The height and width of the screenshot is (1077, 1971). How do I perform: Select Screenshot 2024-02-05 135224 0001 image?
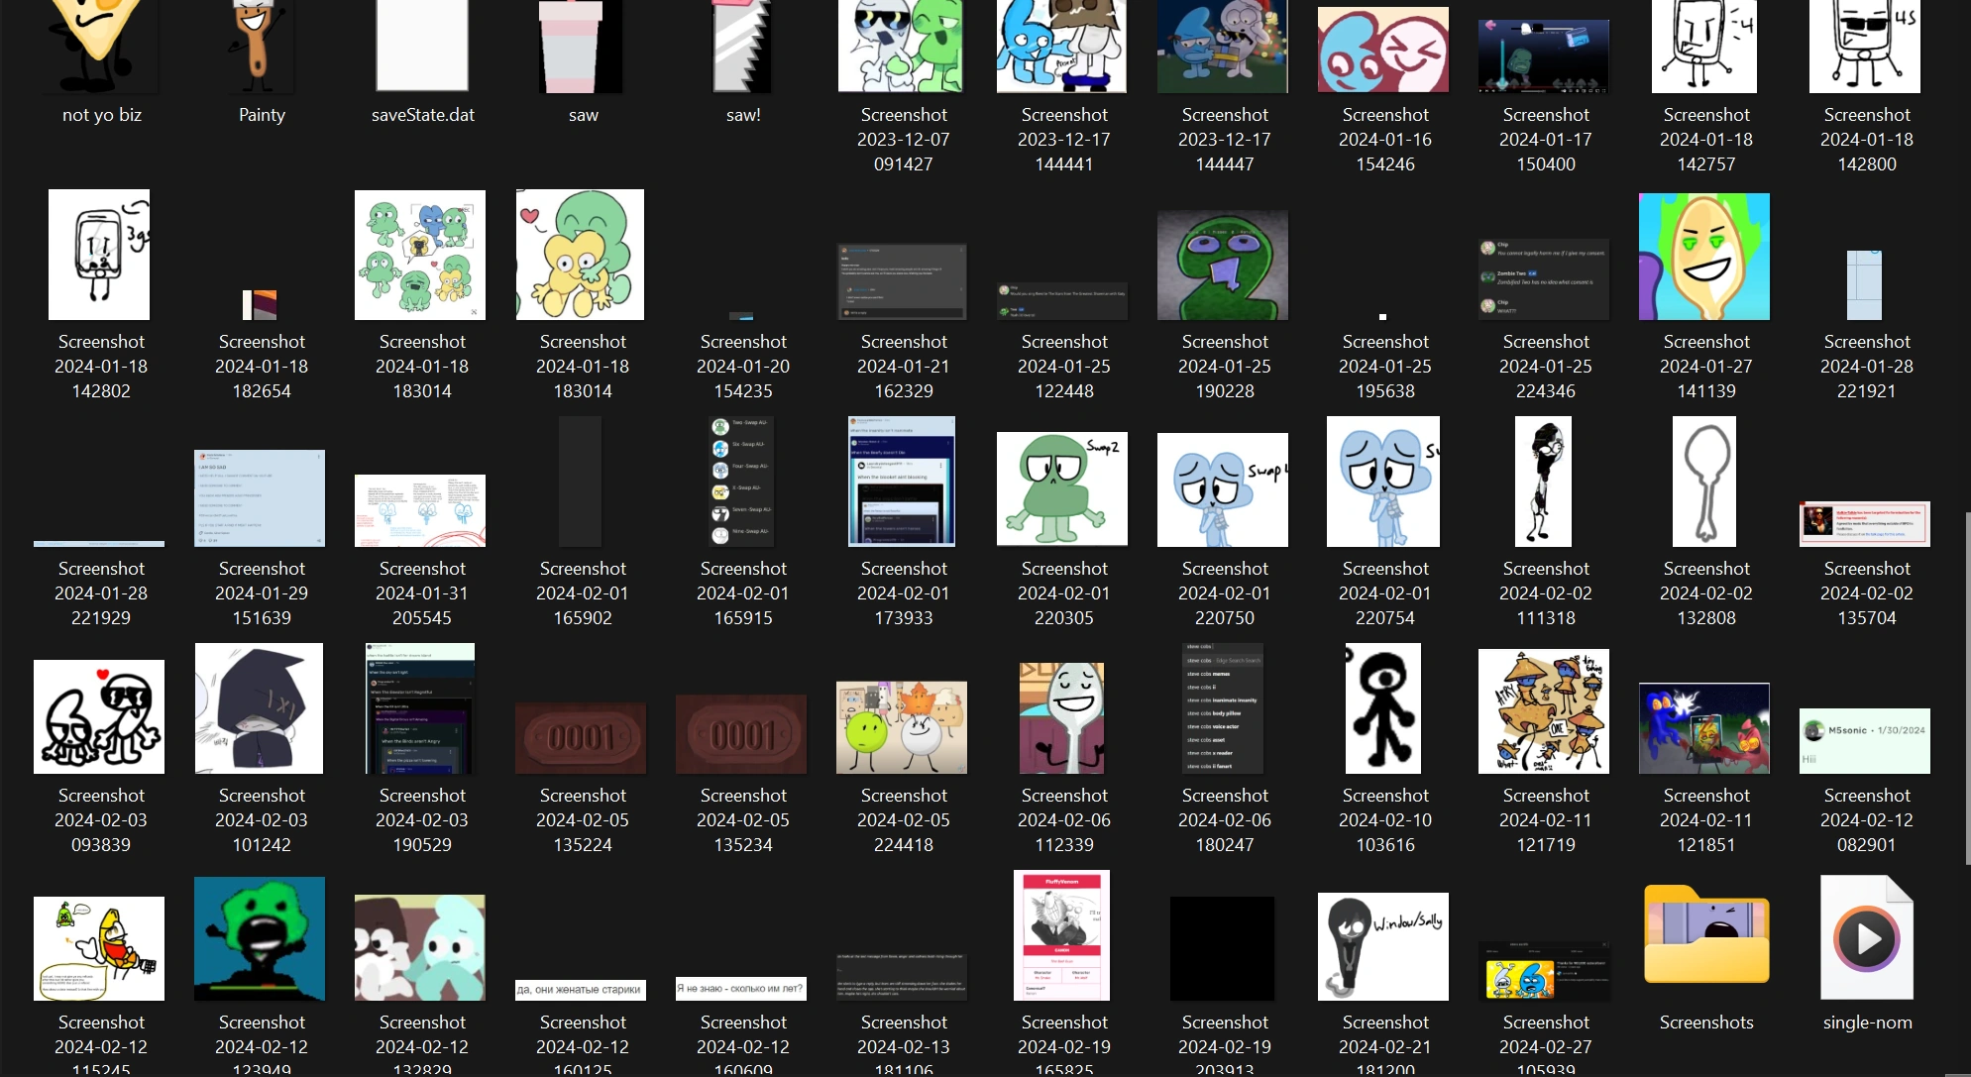point(581,738)
